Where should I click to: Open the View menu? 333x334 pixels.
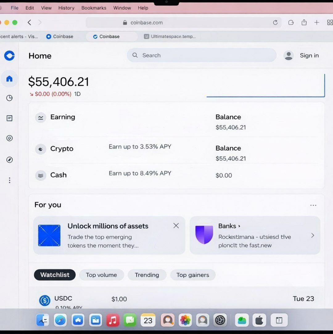(46, 8)
